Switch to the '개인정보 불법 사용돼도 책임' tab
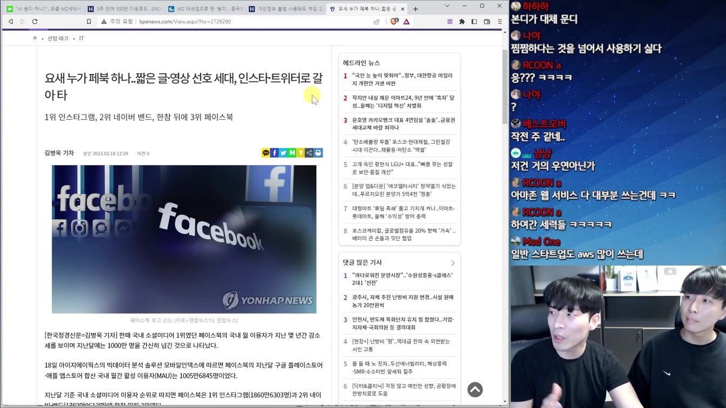This screenshot has width=726, height=408. [x=286, y=9]
